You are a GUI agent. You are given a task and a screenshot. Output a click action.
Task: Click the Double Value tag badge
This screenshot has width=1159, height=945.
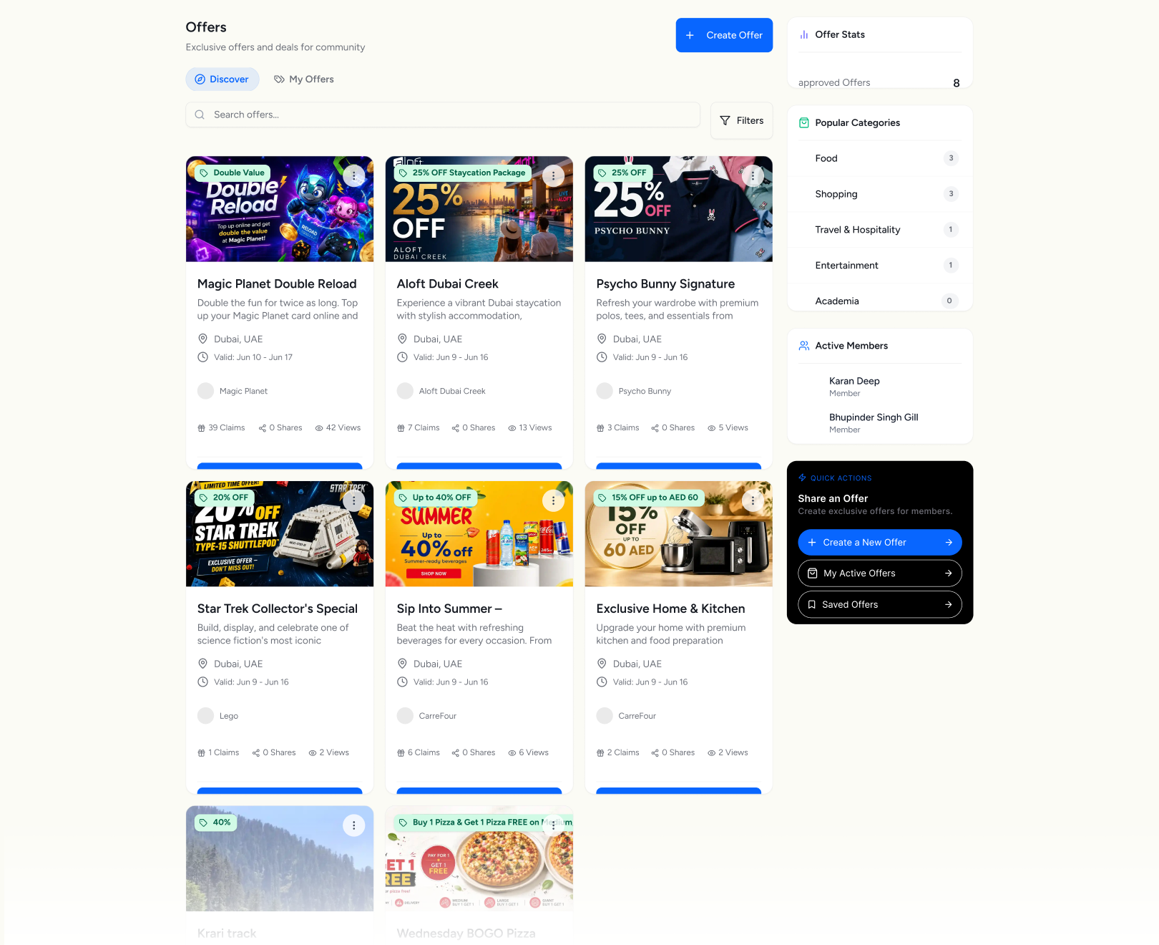[233, 173]
